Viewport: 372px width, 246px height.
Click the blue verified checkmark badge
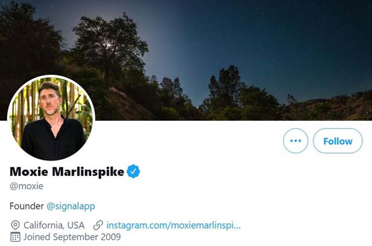tap(133, 171)
